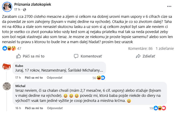Open Michal's profile avatar
This screenshot has width=177, height=115.
coord(7,87)
